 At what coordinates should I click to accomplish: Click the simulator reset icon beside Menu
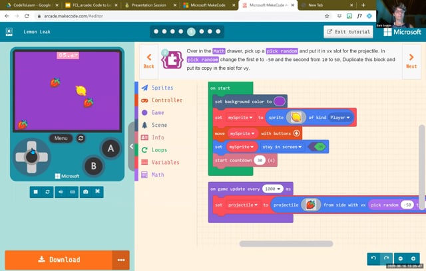tap(81, 138)
